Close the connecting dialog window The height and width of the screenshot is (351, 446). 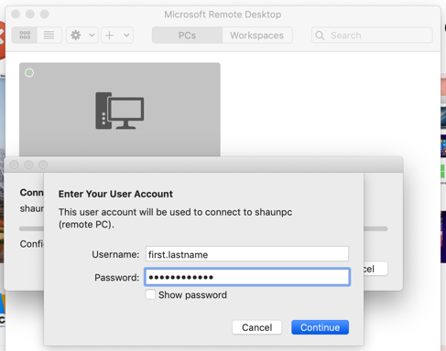point(14,165)
